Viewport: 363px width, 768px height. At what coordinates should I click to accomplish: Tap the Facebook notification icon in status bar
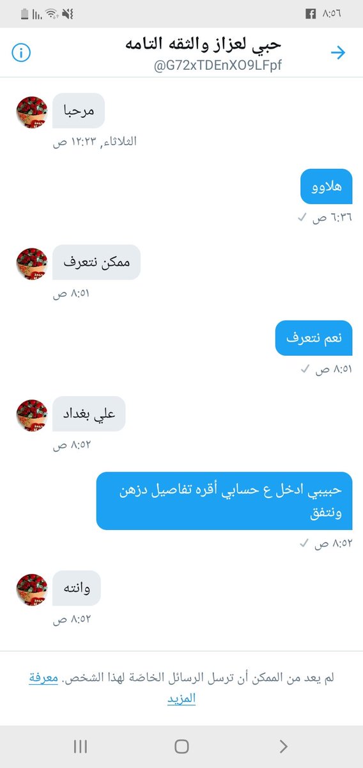(312, 13)
